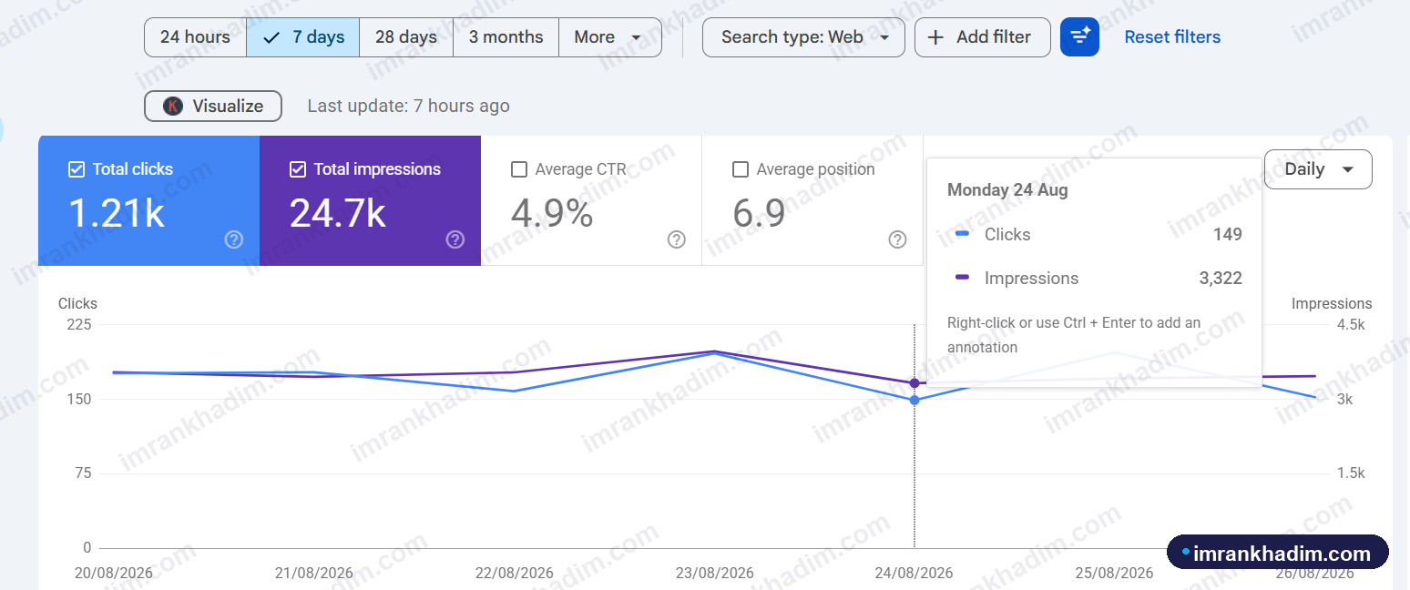
Task: Click the 21/08/2026 date label
Action: click(314, 574)
